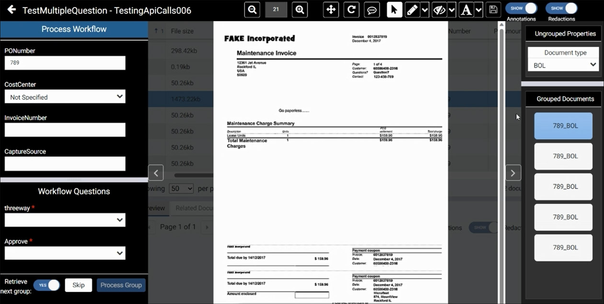Toggle the Show Redactions switch
604x304 pixels.
point(561,8)
